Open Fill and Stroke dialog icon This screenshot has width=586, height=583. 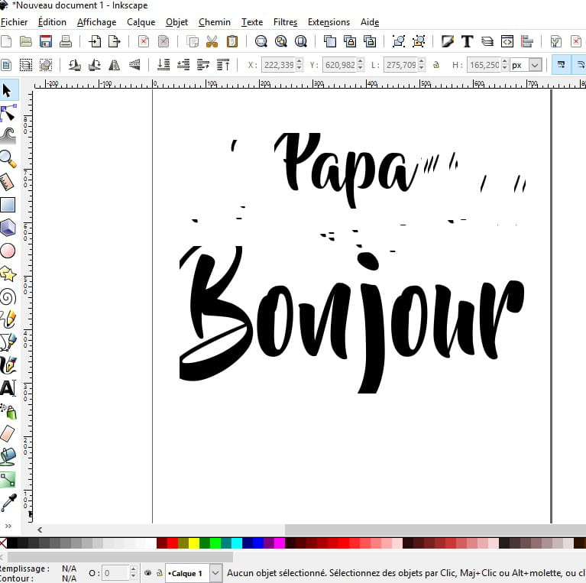point(448,41)
